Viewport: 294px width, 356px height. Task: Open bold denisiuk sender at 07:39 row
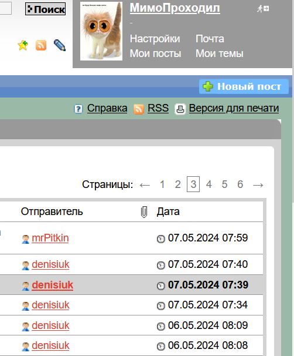coord(53,285)
